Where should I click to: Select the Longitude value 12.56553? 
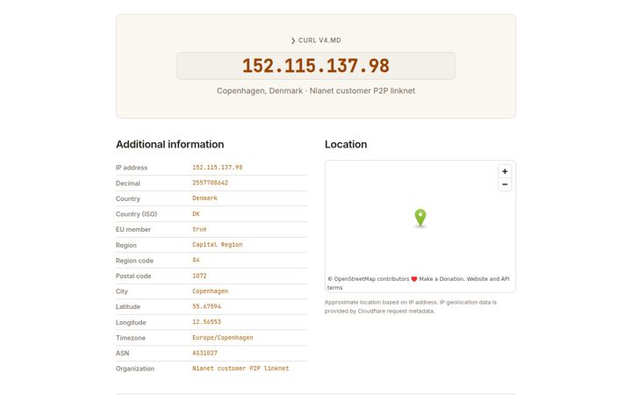tap(206, 321)
